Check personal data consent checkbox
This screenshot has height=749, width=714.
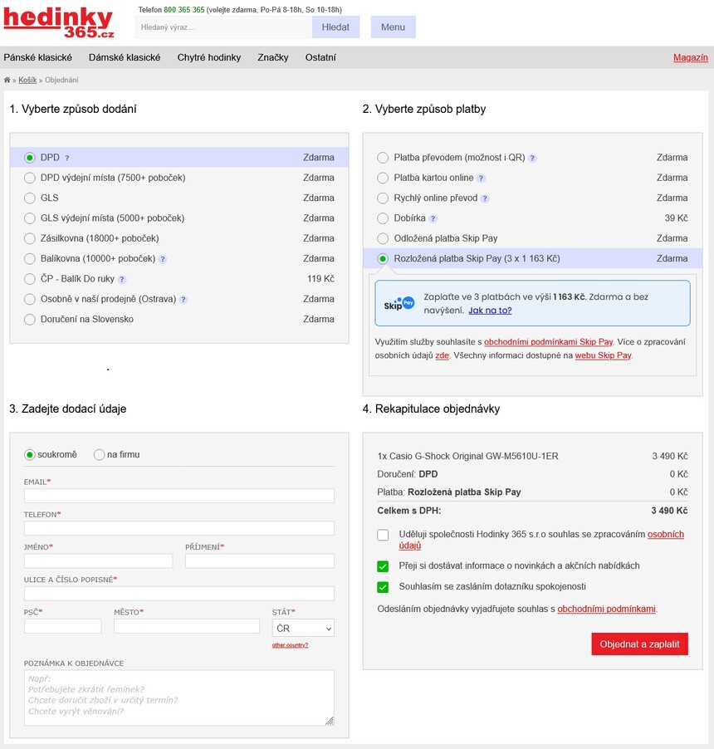pos(383,535)
